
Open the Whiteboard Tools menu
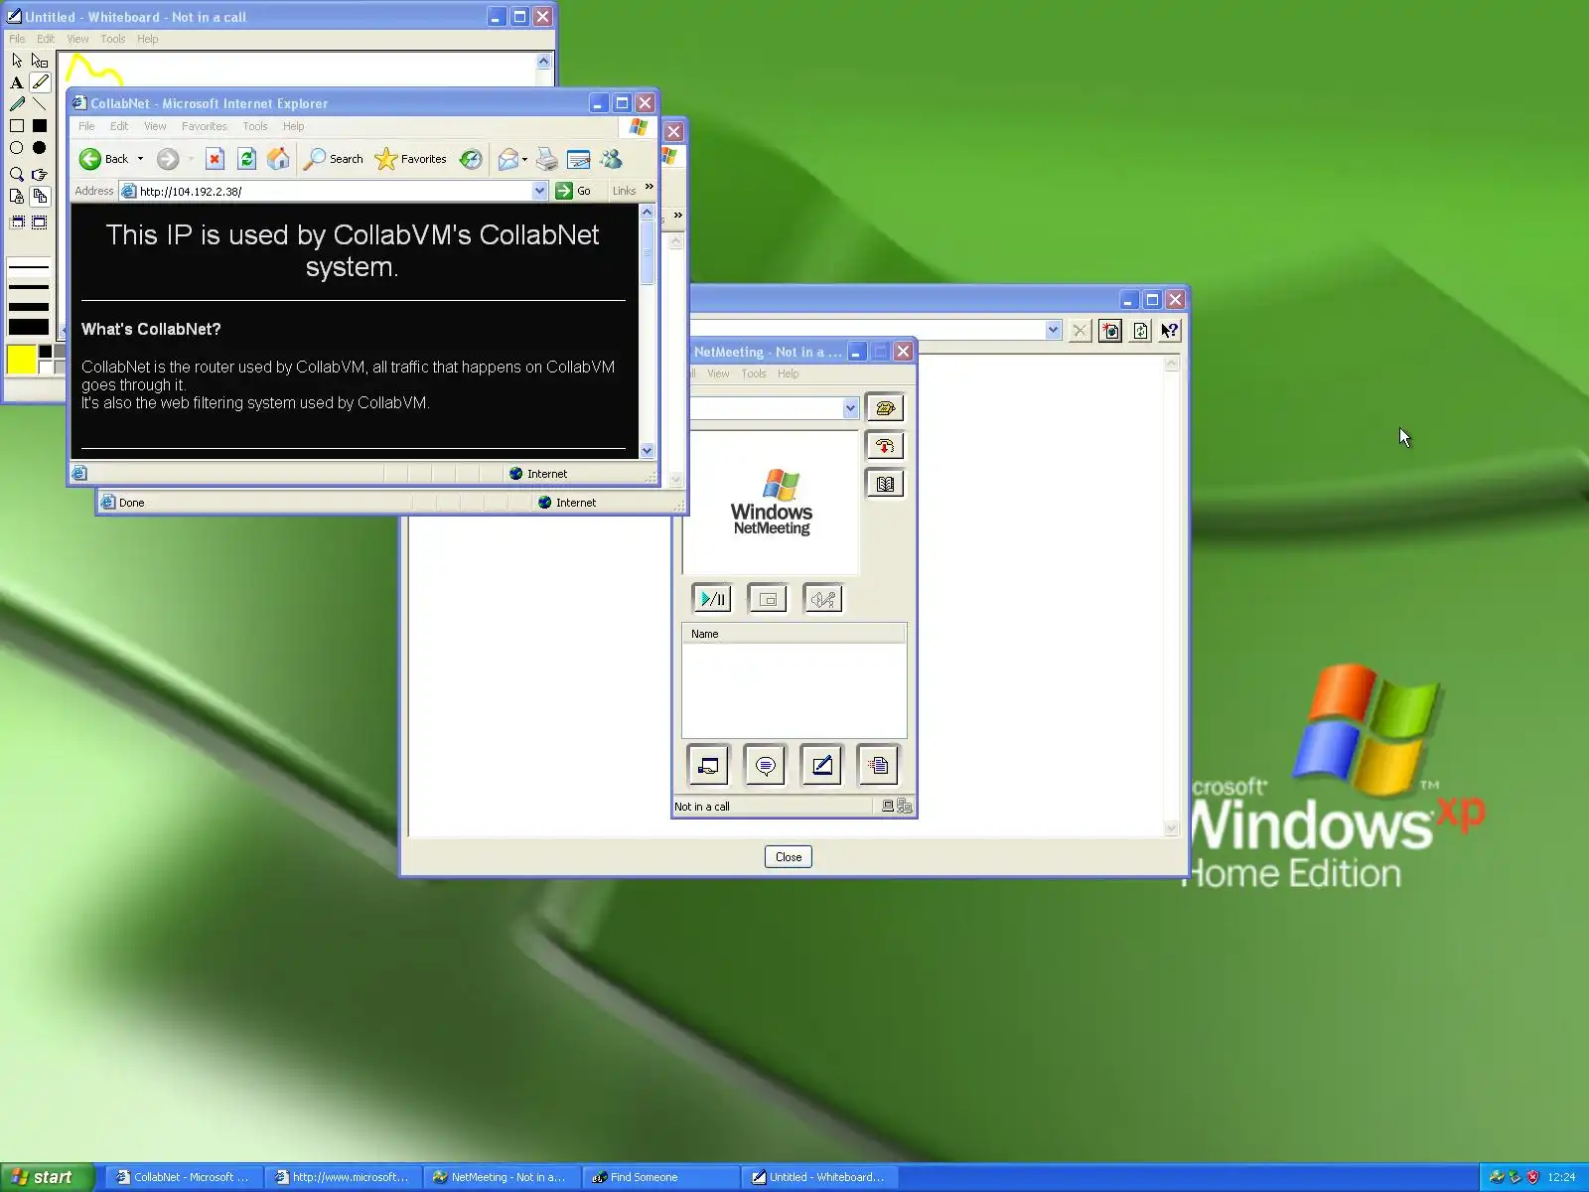point(112,39)
